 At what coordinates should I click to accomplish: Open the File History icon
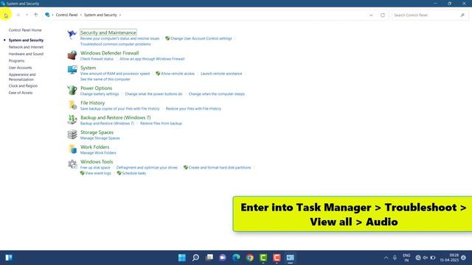tap(72, 105)
